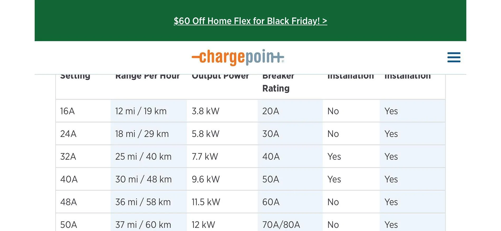Image resolution: width=501 pixels, height=231 pixels.
Task: Click the 36 mi / 58 km cell
Action: click(143, 202)
